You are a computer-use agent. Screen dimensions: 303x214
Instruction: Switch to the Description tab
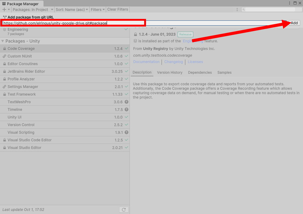click(x=142, y=73)
